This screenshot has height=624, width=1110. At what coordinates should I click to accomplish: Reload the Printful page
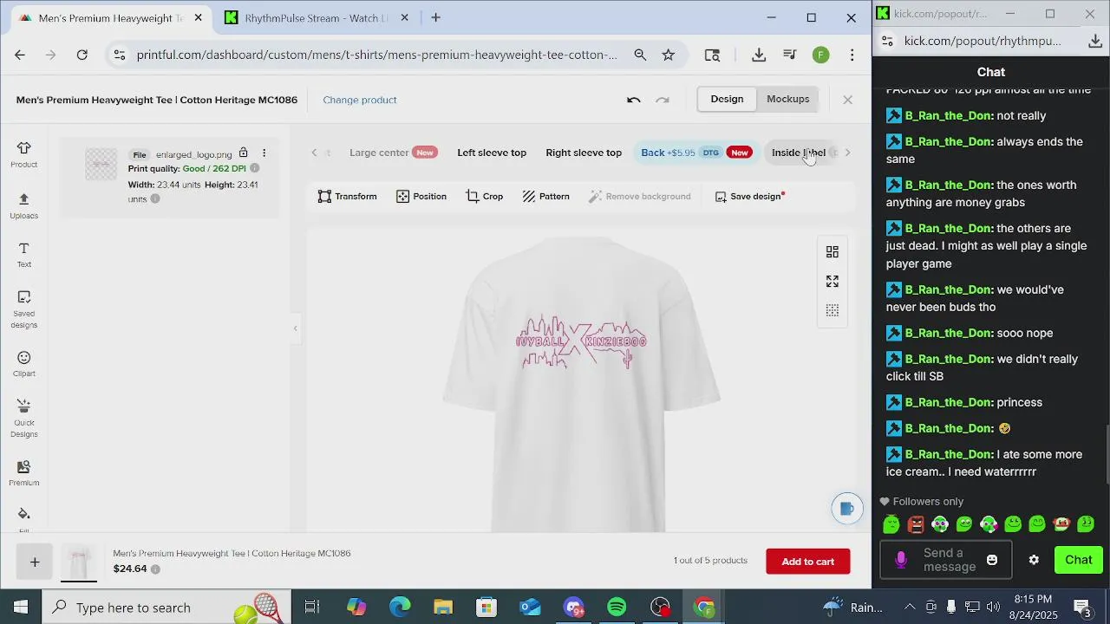pyautogui.click(x=82, y=55)
